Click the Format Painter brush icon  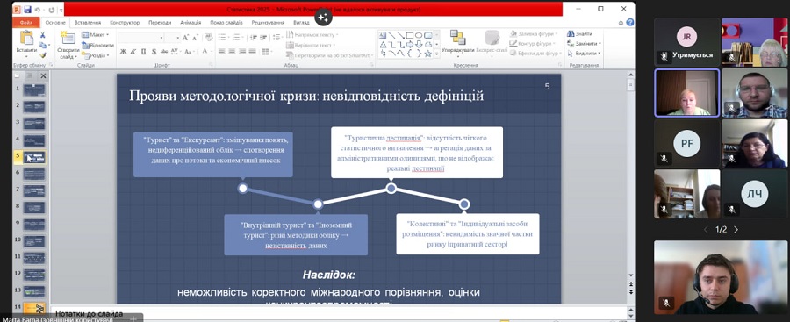43,55
